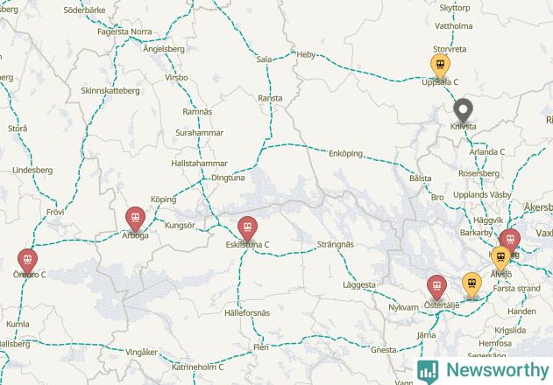Screen dimensions: 553x385
Task: Click the yellow train marker above Älvsjö
Action: 500,258
